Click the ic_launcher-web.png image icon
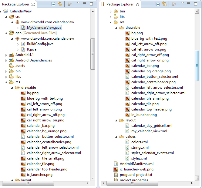Viewport: 202px width, 188px height. click(116, 169)
